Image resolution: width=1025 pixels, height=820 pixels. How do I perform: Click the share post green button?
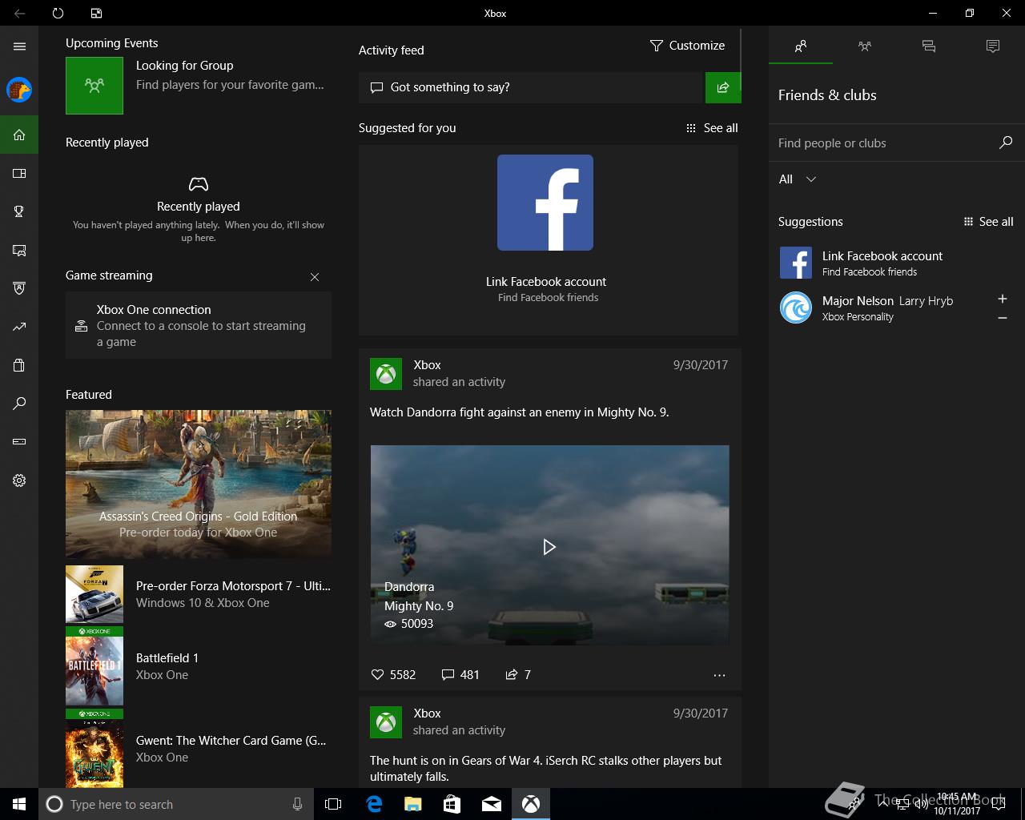pos(722,87)
